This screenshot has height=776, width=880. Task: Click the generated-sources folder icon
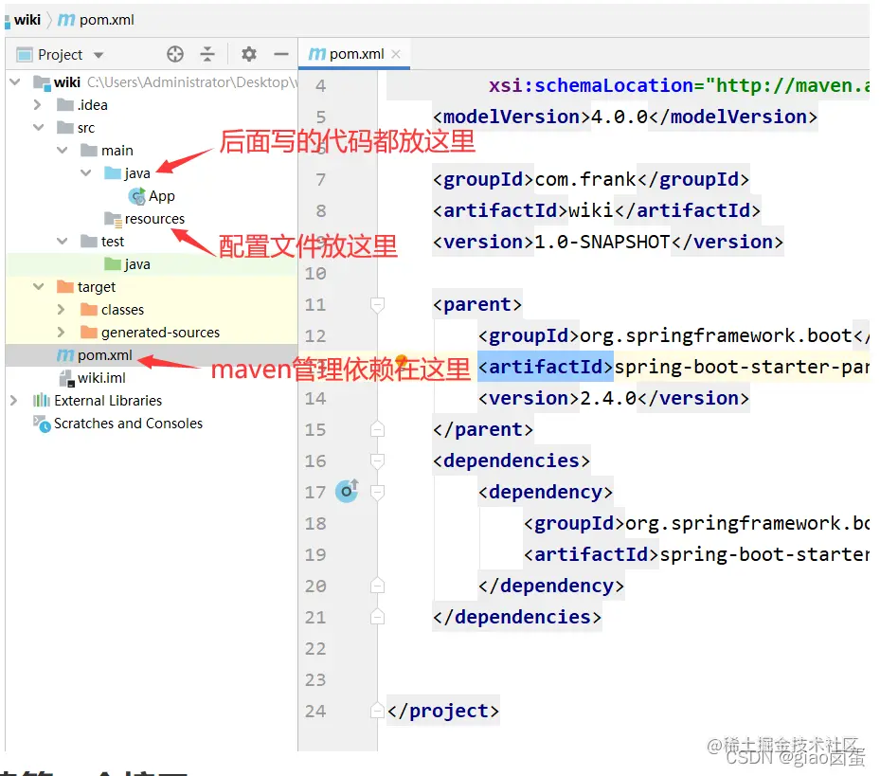click(89, 333)
